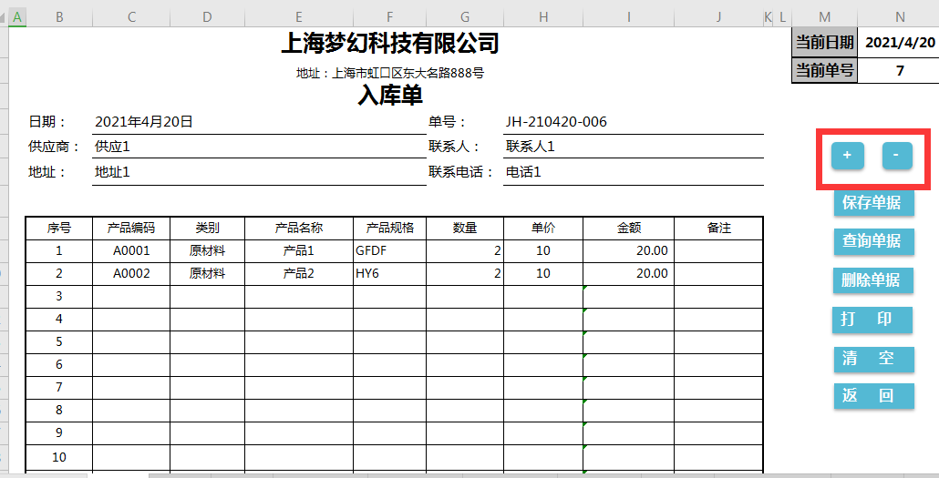Image resolution: width=939 pixels, height=478 pixels.
Task: Click the 入库单 form title
Action: [x=390, y=95]
